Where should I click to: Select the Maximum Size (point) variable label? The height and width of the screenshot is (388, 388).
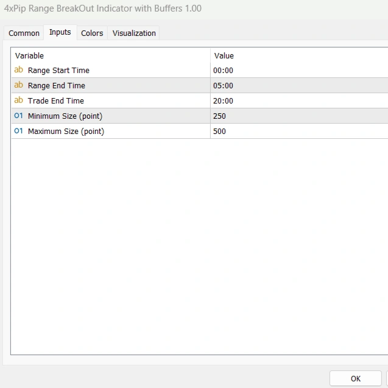tap(66, 132)
